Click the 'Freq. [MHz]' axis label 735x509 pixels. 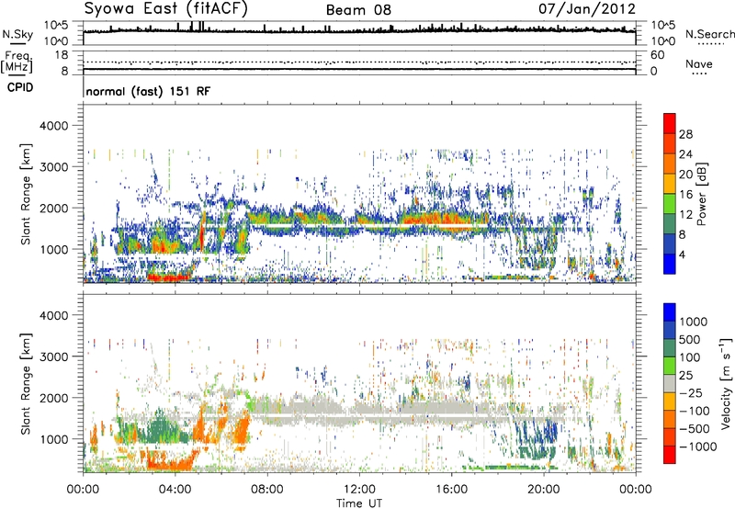(17, 62)
